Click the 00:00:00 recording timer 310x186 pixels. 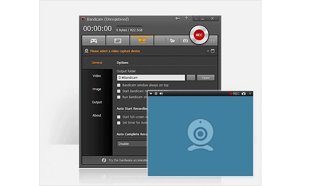pyautogui.click(x=97, y=28)
